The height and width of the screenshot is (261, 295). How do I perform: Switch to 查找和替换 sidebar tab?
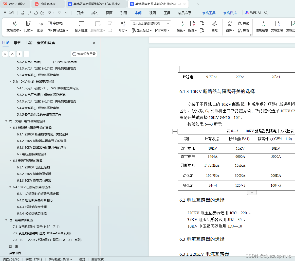click(46, 43)
